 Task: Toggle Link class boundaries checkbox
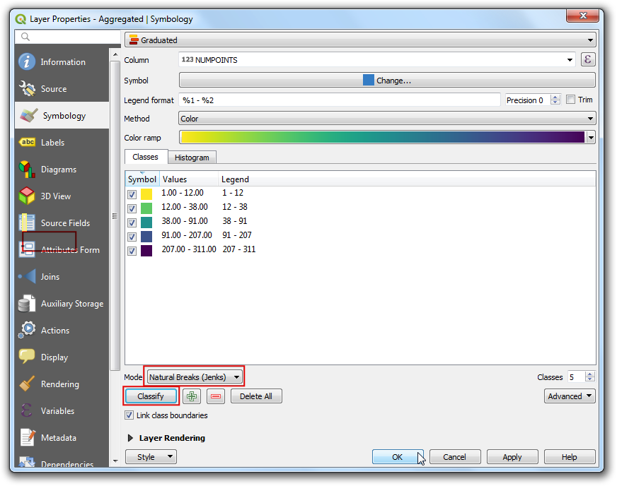(129, 415)
